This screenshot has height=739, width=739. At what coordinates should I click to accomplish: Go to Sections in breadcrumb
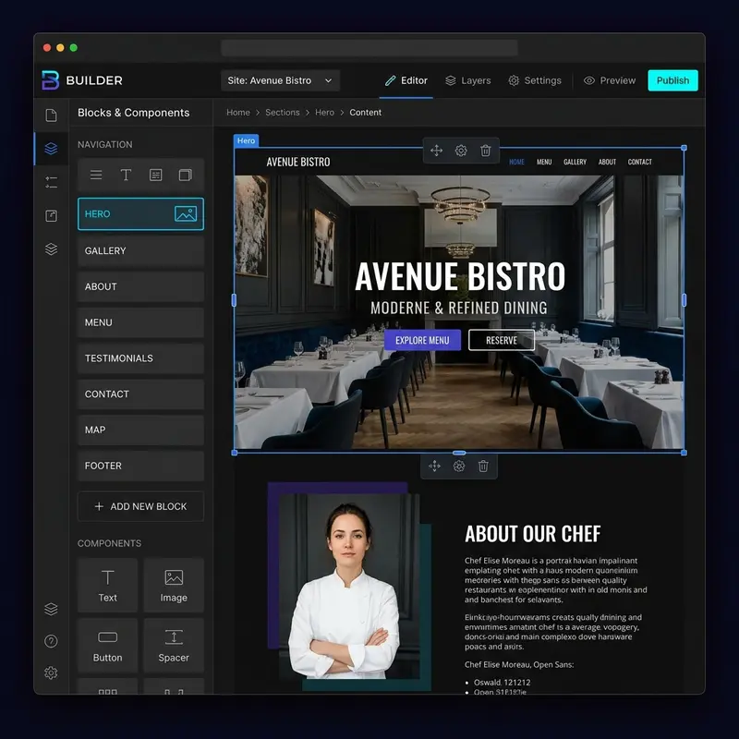(x=283, y=112)
